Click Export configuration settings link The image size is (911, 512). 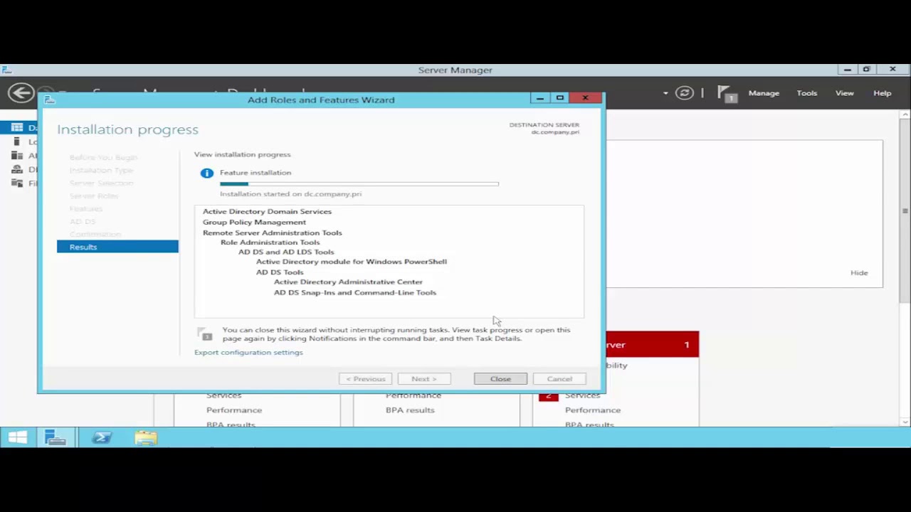[248, 353]
